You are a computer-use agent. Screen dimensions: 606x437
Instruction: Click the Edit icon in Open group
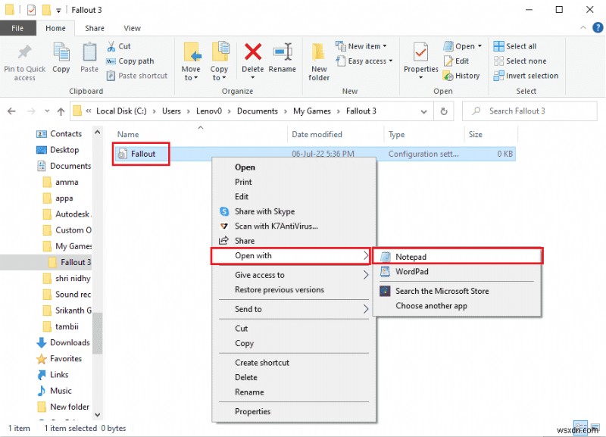[x=448, y=61]
